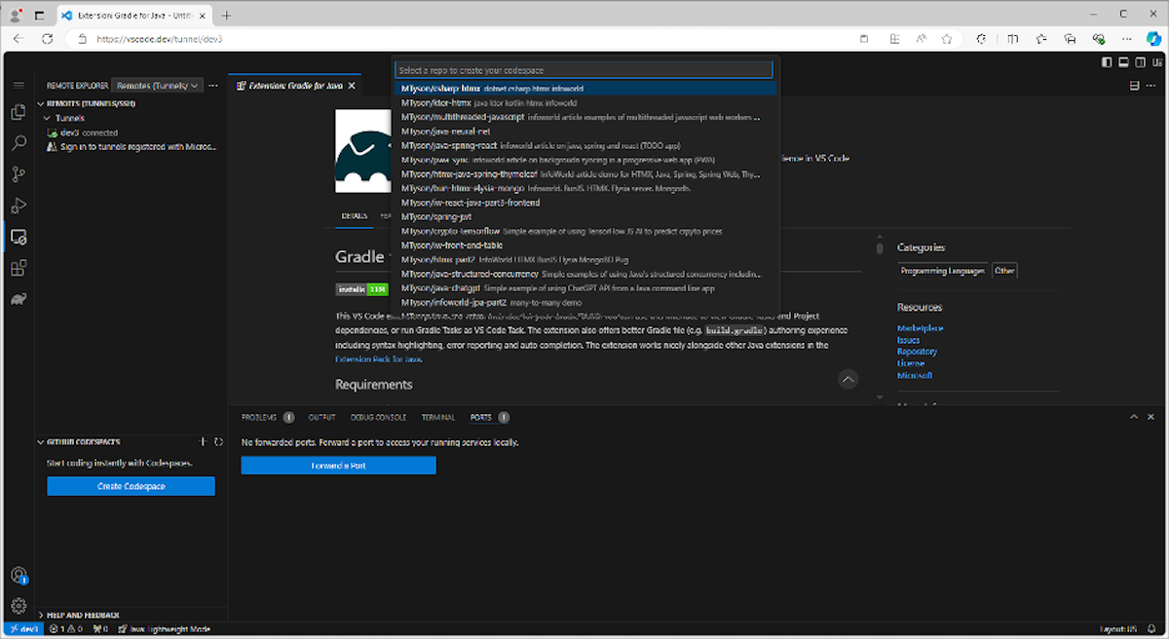Open the Search view icon

pos(18,143)
